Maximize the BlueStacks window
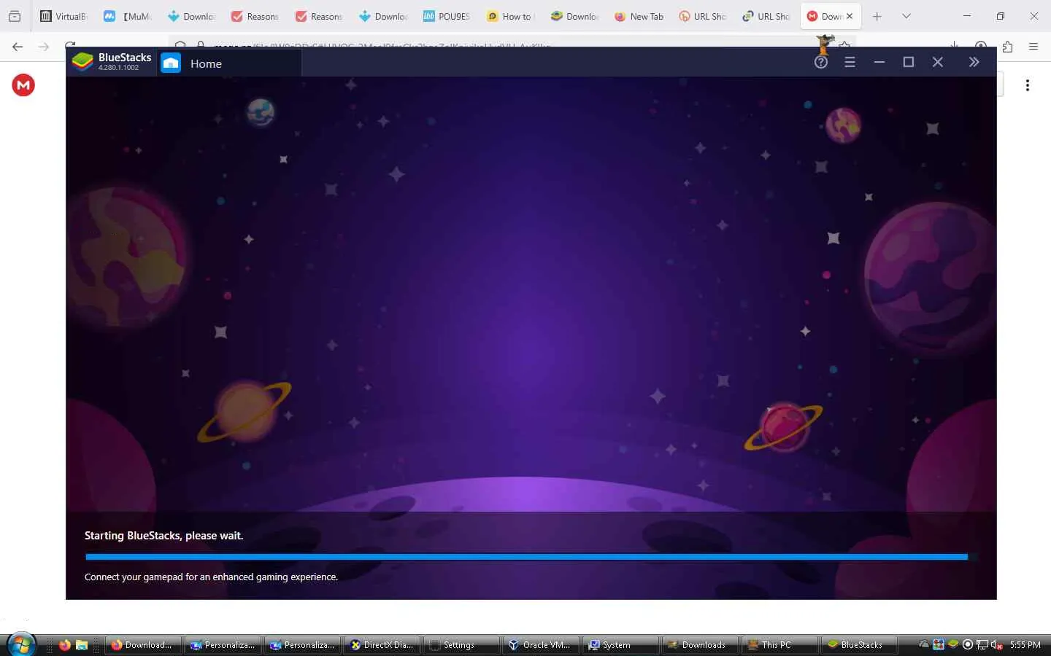1051x656 pixels. click(909, 63)
